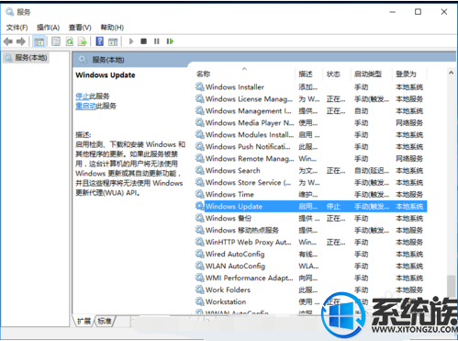Click the gear icon of Windows Installer
This screenshot has height=341, width=458.
click(x=200, y=86)
